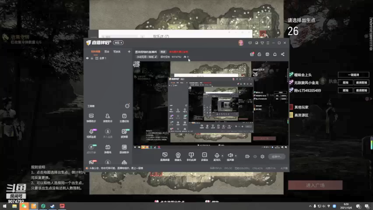Open the Steam icon in taskbar

point(52,206)
